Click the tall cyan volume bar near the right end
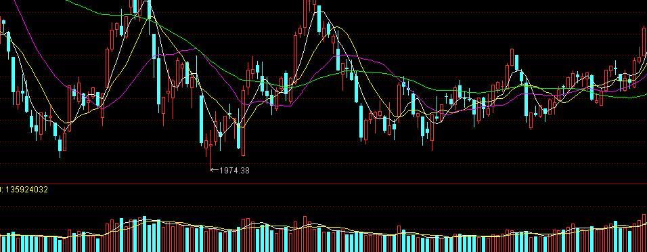Image resolution: width=647 pixels, height=252 pixels. 616,236
